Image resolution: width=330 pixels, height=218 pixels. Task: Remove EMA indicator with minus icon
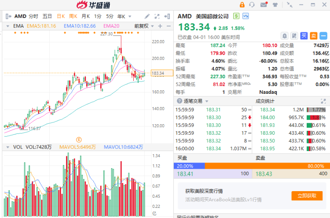(x=169, y=26)
